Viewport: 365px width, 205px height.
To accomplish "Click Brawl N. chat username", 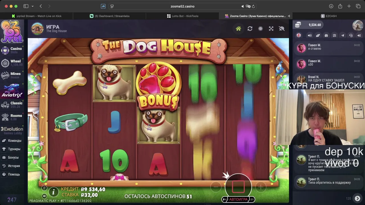I will point(313,77).
